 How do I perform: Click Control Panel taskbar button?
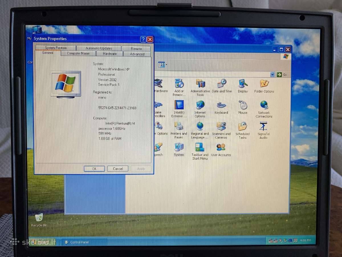85,242
